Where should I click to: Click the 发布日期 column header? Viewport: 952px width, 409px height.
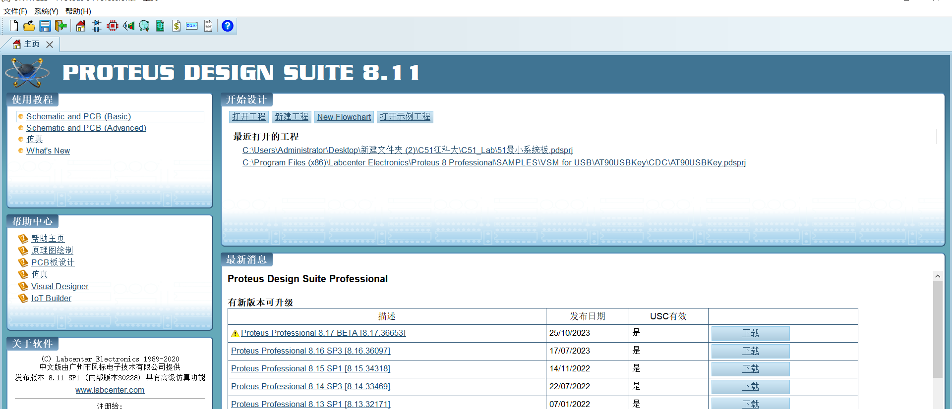pyautogui.click(x=587, y=316)
